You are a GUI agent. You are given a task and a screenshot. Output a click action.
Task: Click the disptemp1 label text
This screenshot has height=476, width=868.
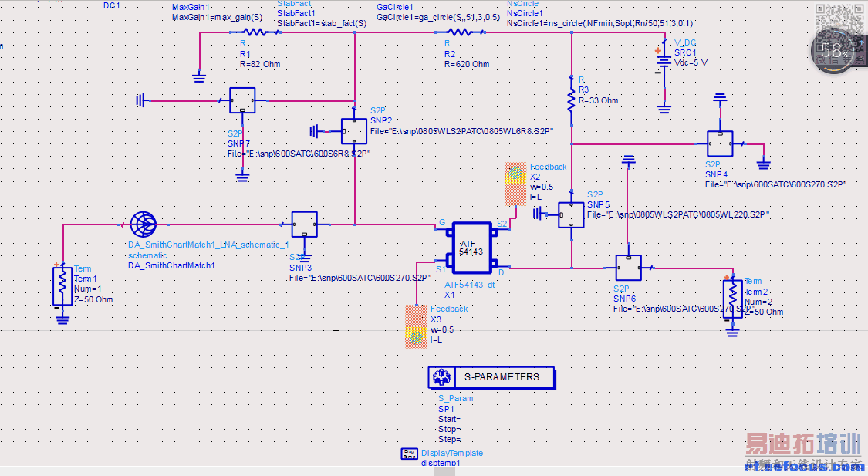click(x=441, y=463)
